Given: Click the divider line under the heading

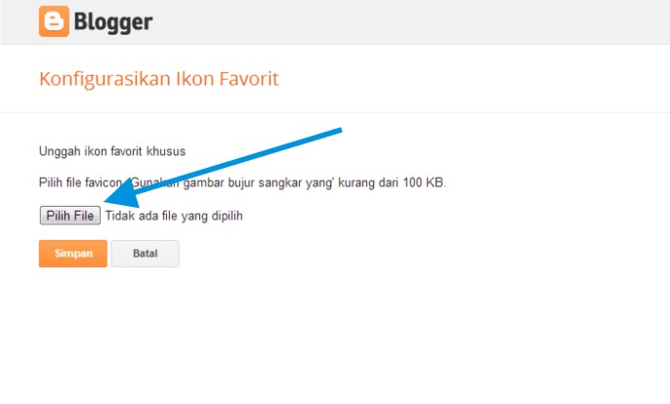Looking at the screenshot, I should [335, 113].
